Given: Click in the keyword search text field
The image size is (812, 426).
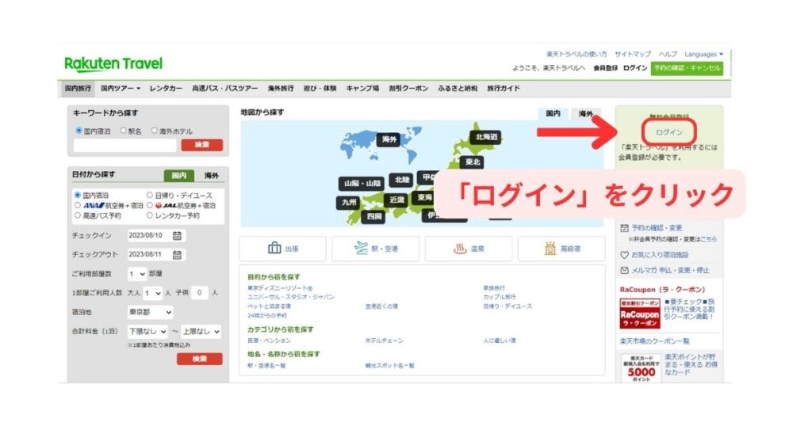Looking at the screenshot, I should click(x=124, y=145).
